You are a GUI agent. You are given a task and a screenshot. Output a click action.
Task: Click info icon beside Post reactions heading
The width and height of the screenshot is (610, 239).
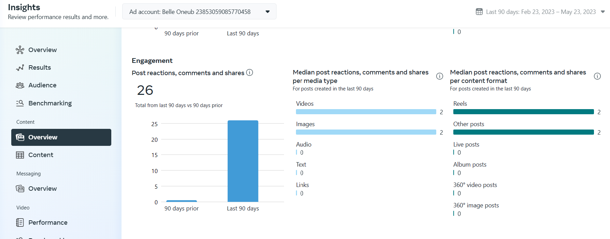click(250, 72)
